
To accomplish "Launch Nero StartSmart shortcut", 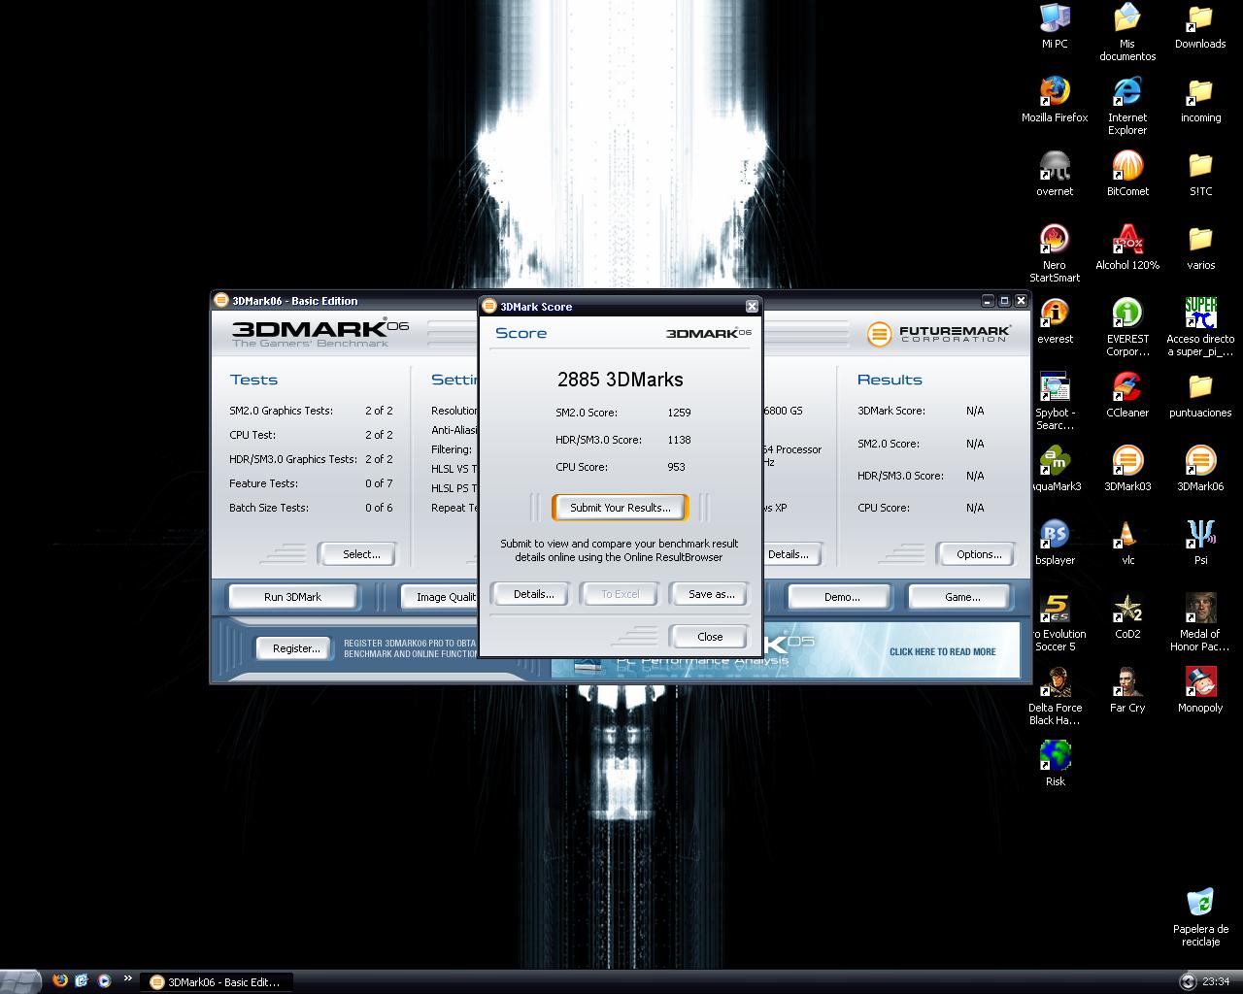I will tap(1055, 252).
